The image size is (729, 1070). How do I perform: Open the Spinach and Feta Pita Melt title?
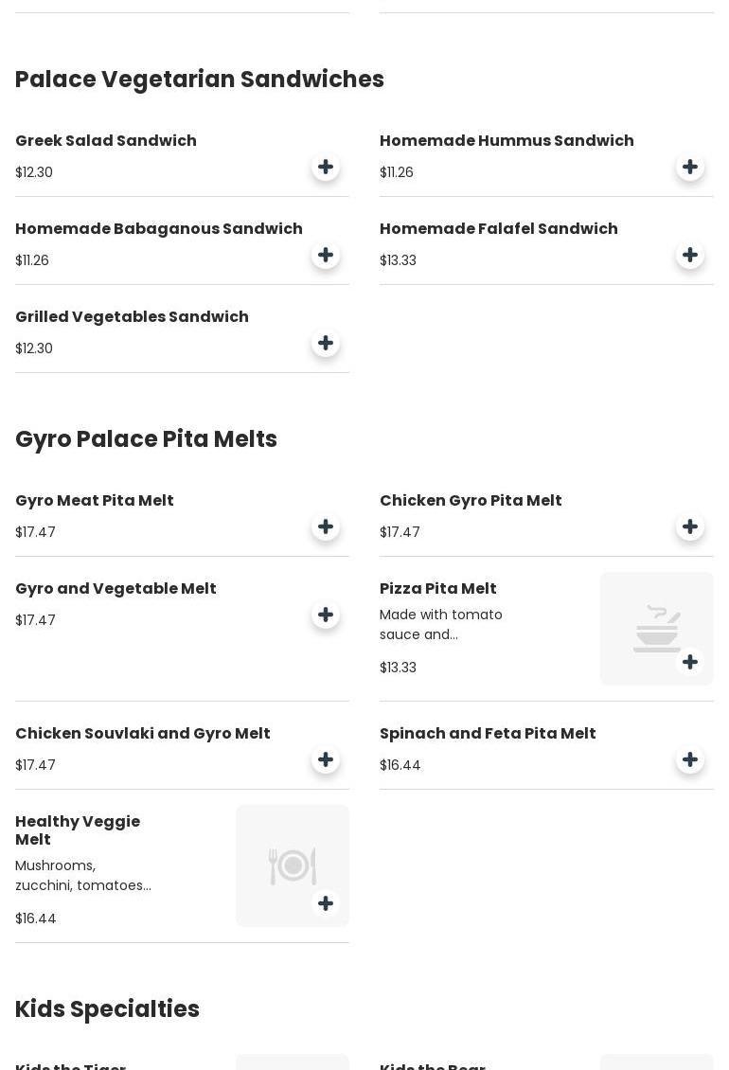click(488, 734)
